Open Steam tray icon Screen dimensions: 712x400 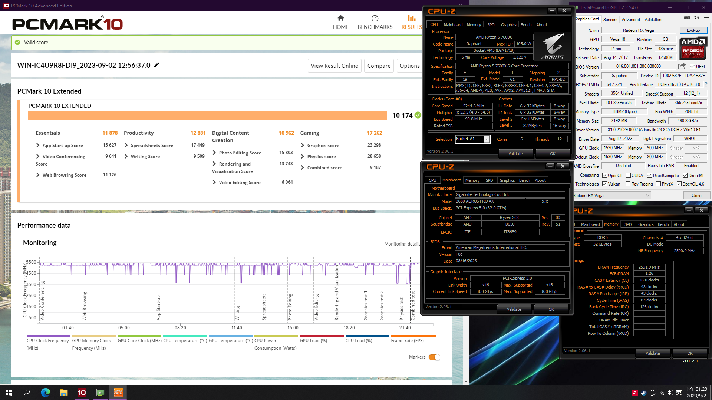643,393
